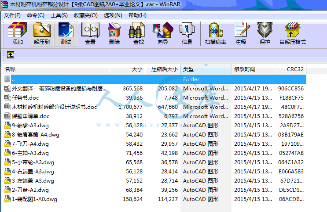The height and width of the screenshot is (212, 327).
Task: Open the 命令(C) menu
Action: pos(36,15)
